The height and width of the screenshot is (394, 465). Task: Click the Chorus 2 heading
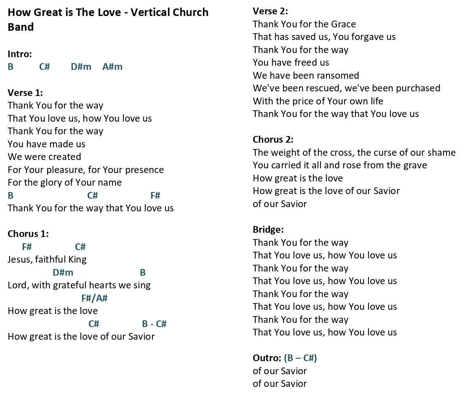pyautogui.click(x=273, y=140)
